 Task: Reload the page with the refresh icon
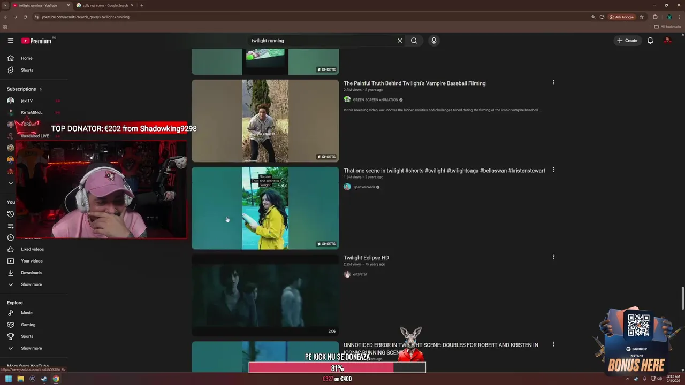[25, 17]
